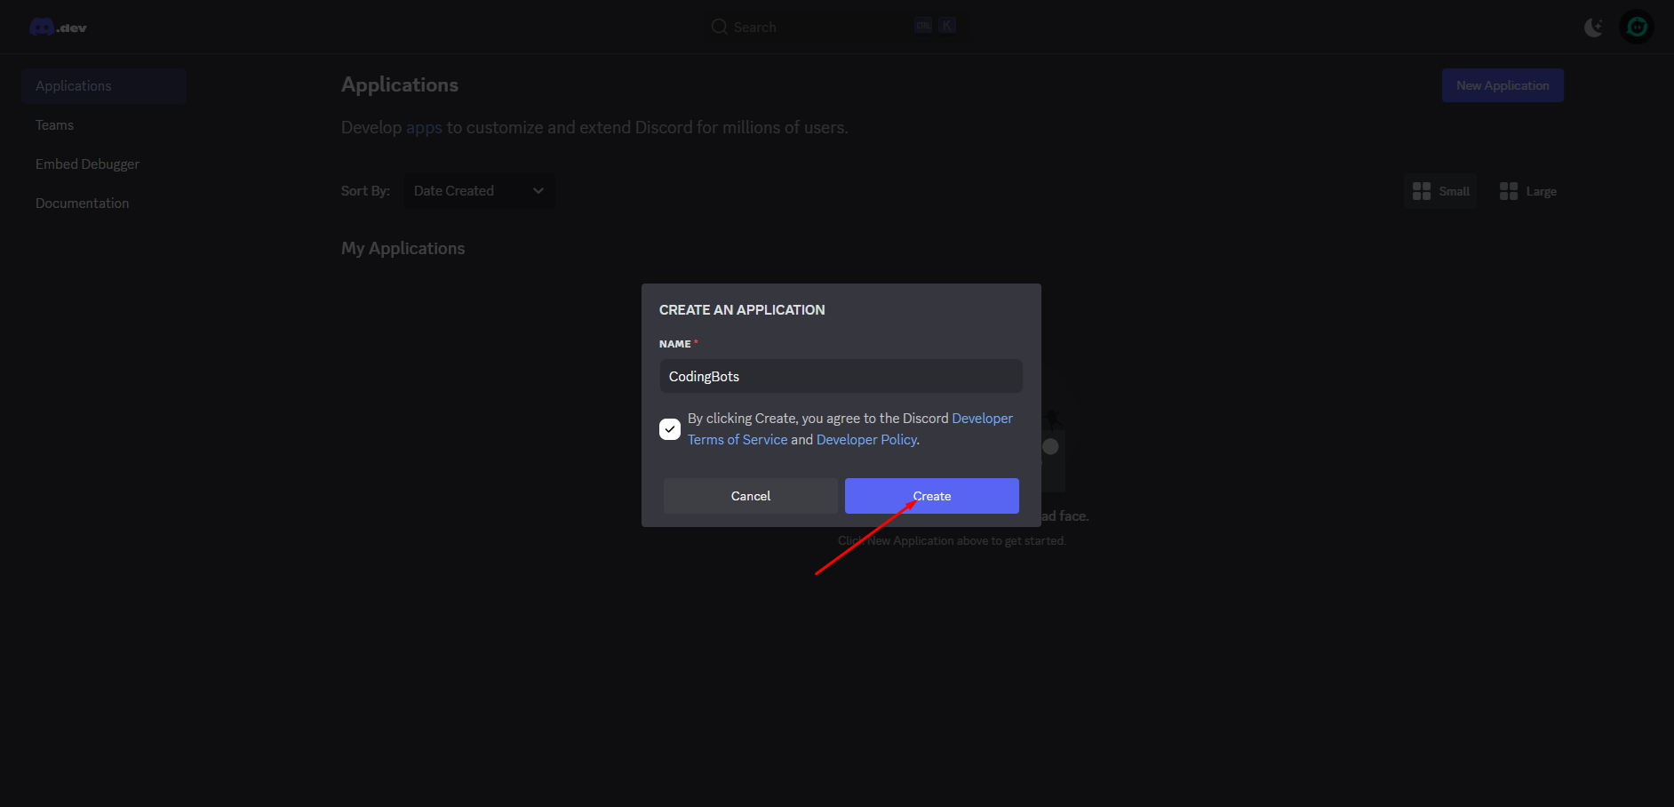Open the Date Created sort dropdown
This screenshot has width=1674, height=807.
[x=480, y=191]
